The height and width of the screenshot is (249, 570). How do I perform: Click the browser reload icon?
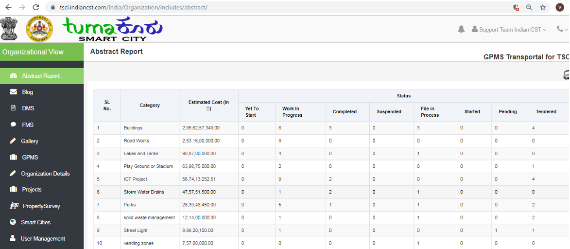click(35, 7)
